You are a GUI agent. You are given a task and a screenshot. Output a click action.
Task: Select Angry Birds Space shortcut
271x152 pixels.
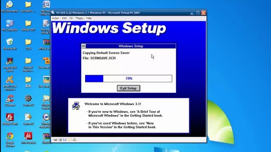point(10,65)
